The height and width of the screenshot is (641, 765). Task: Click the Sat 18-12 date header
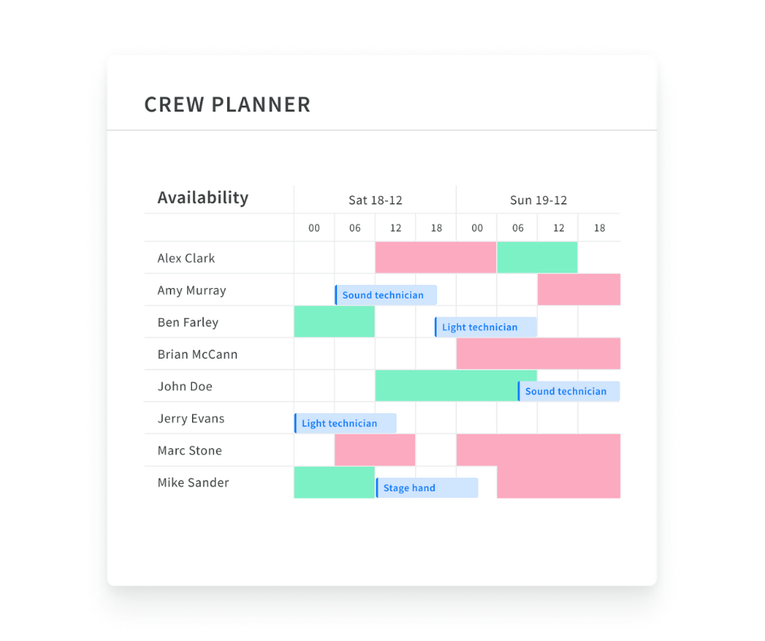[x=375, y=200]
